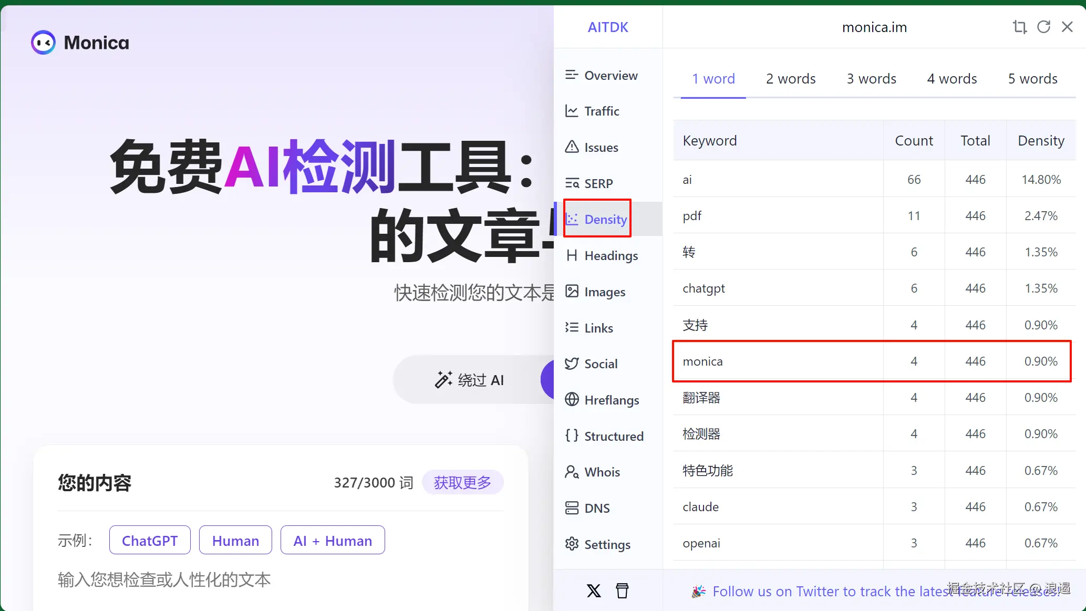
Task: Click the refresh icon in AITDK header
Action: click(x=1043, y=27)
